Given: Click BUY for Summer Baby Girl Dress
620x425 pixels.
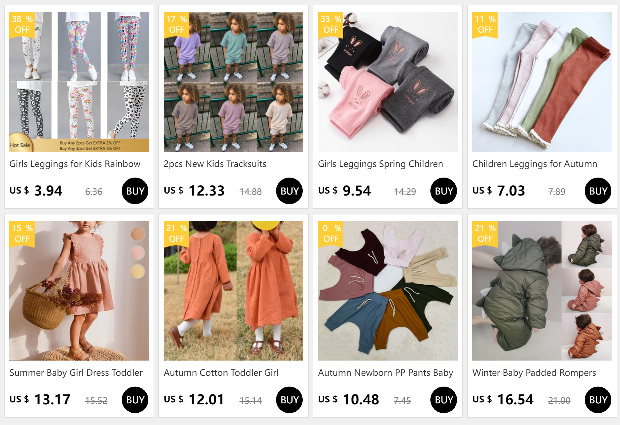Looking at the screenshot, I should [x=135, y=400].
